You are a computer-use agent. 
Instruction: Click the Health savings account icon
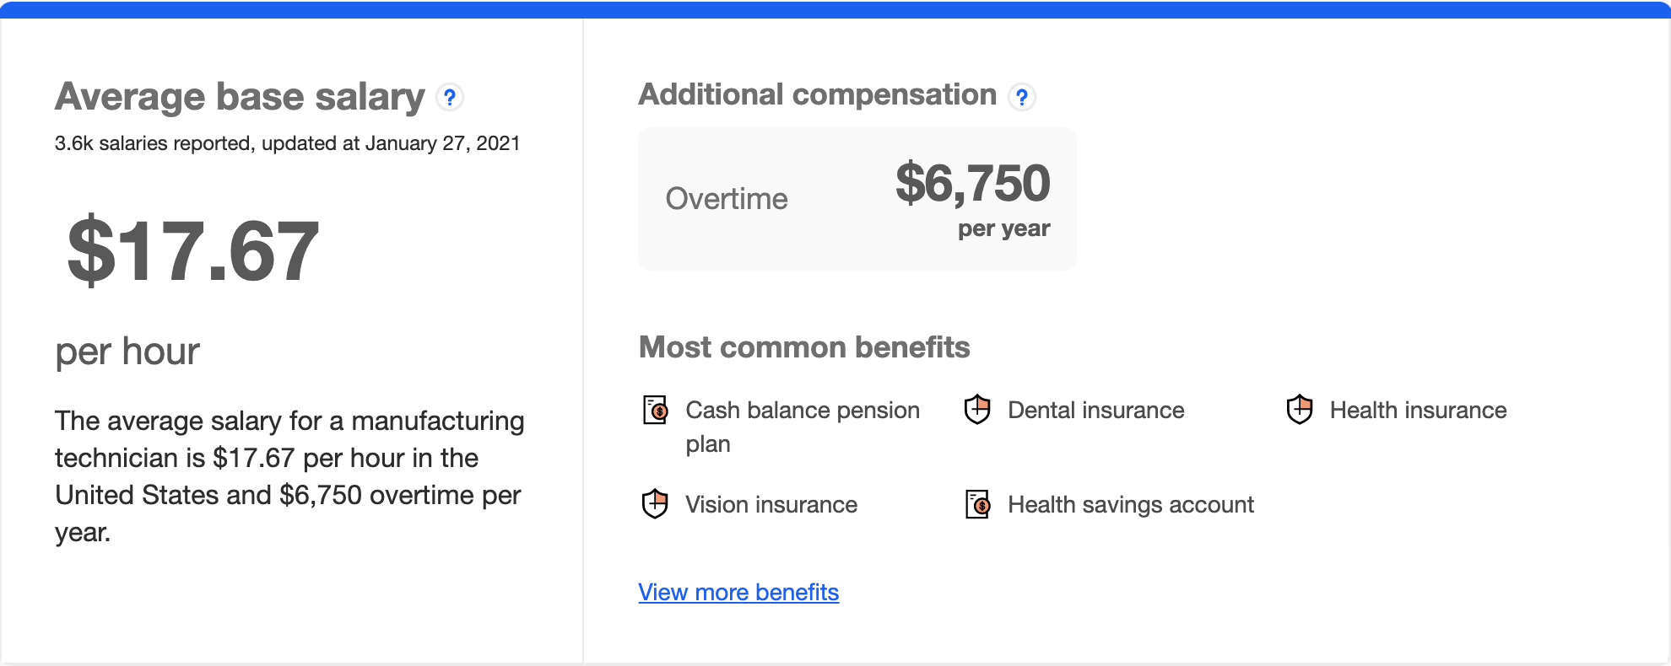tap(977, 504)
